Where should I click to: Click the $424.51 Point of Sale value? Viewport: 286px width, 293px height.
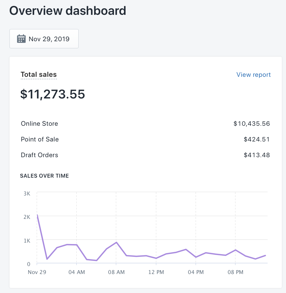[257, 139]
